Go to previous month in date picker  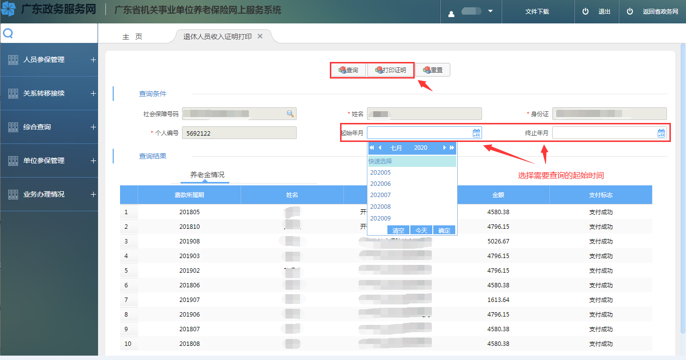[380, 148]
